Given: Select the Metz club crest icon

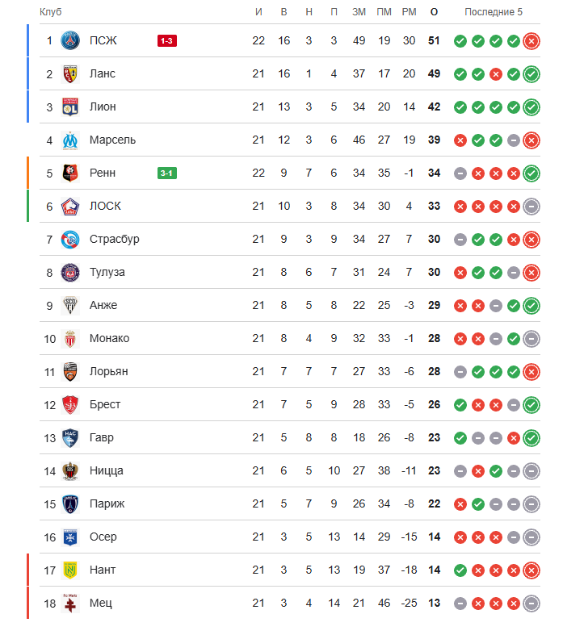Looking at the screenshot, I should coord(70,603).
